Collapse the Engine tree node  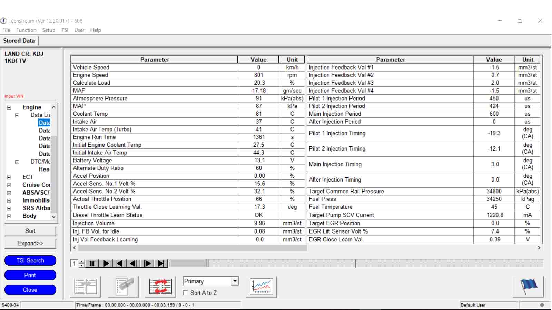coord(9,107)
